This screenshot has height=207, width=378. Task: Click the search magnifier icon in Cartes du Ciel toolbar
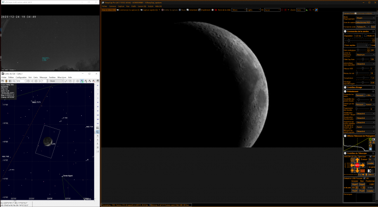(x=14, y=81)
